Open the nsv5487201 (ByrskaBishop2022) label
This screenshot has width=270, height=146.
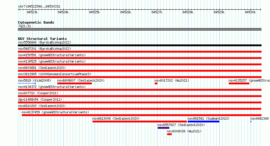[x=45, y=49]
